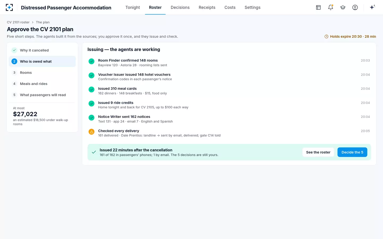Switch to the Tonight tab

pos(133,7)
